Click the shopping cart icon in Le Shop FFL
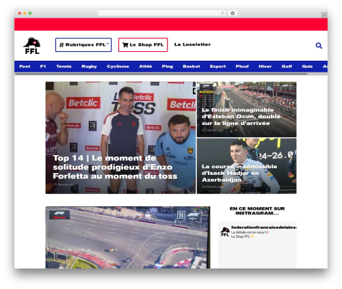This screenshot has height=289, width=342. (x=125, y=45)
